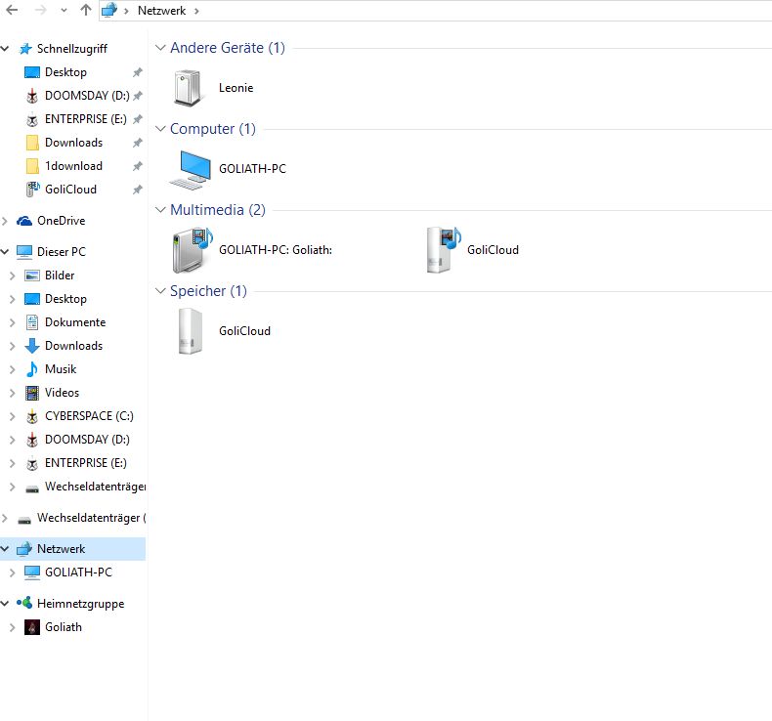
Task: Open ENTERPRISE (E:) under Dieser PC
Action: coord(86,463)
